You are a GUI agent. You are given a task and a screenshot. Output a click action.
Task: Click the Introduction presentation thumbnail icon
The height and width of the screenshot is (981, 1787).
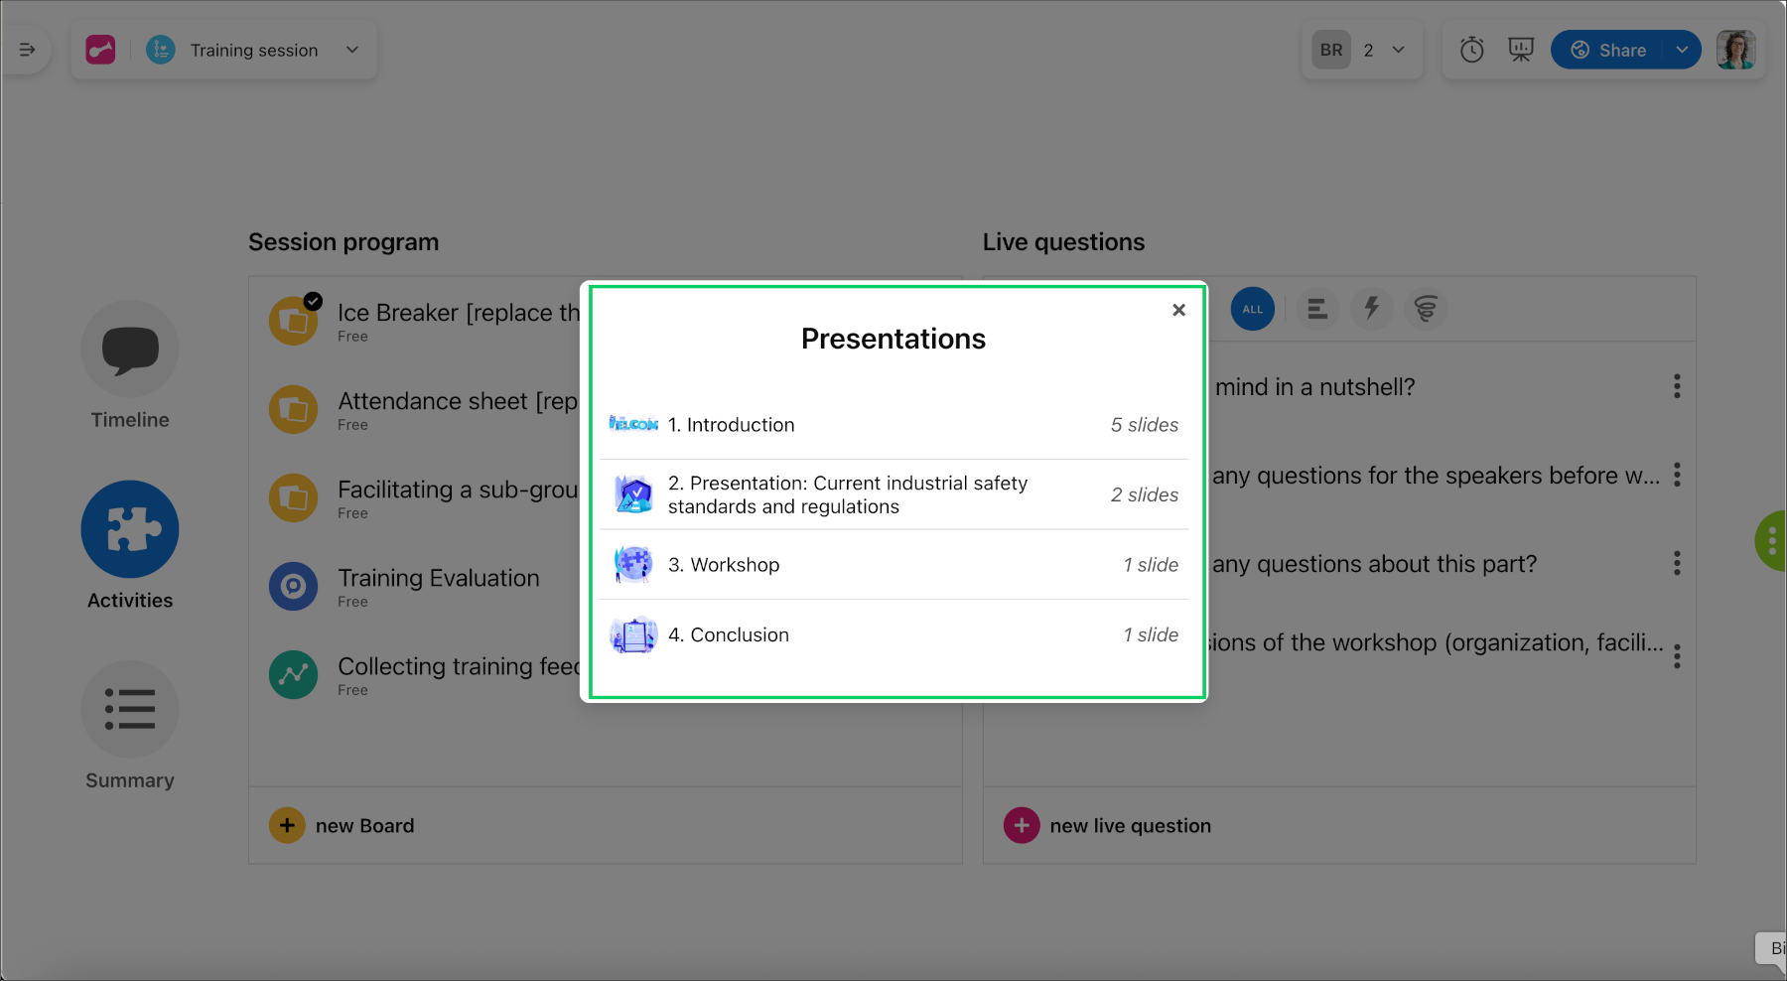pyautogui.click(x=633, y=424)
